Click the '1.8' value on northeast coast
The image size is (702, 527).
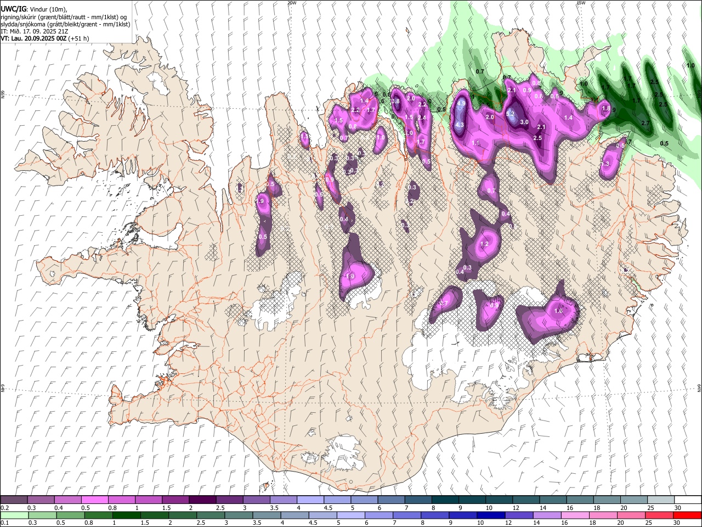[605, 109]
